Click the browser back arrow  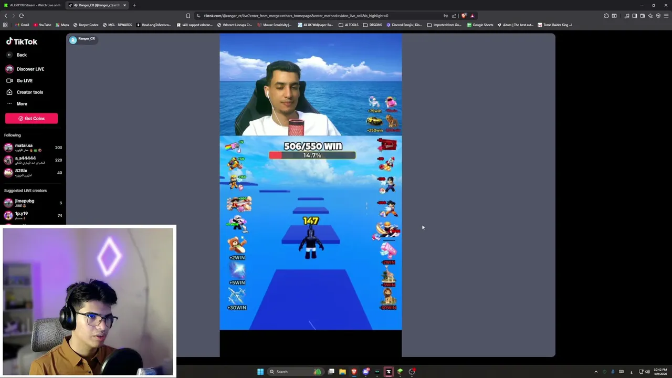point(6,16)
